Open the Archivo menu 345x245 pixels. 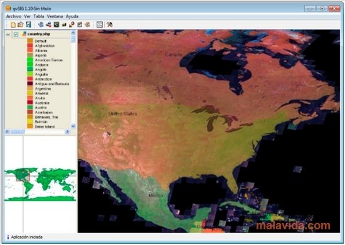click(x=14, y=16)
